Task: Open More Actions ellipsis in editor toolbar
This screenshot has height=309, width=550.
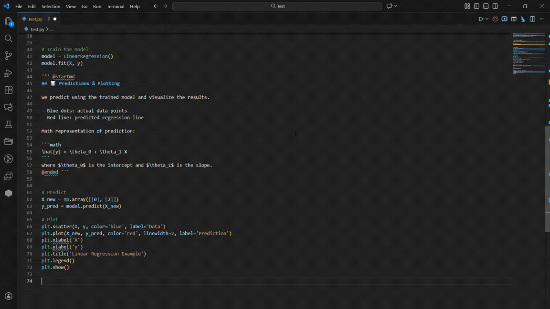Action: tap(542, 19)
